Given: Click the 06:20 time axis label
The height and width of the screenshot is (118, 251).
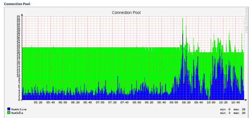Looking at the screenshot, I should click(x=75, y=102).
